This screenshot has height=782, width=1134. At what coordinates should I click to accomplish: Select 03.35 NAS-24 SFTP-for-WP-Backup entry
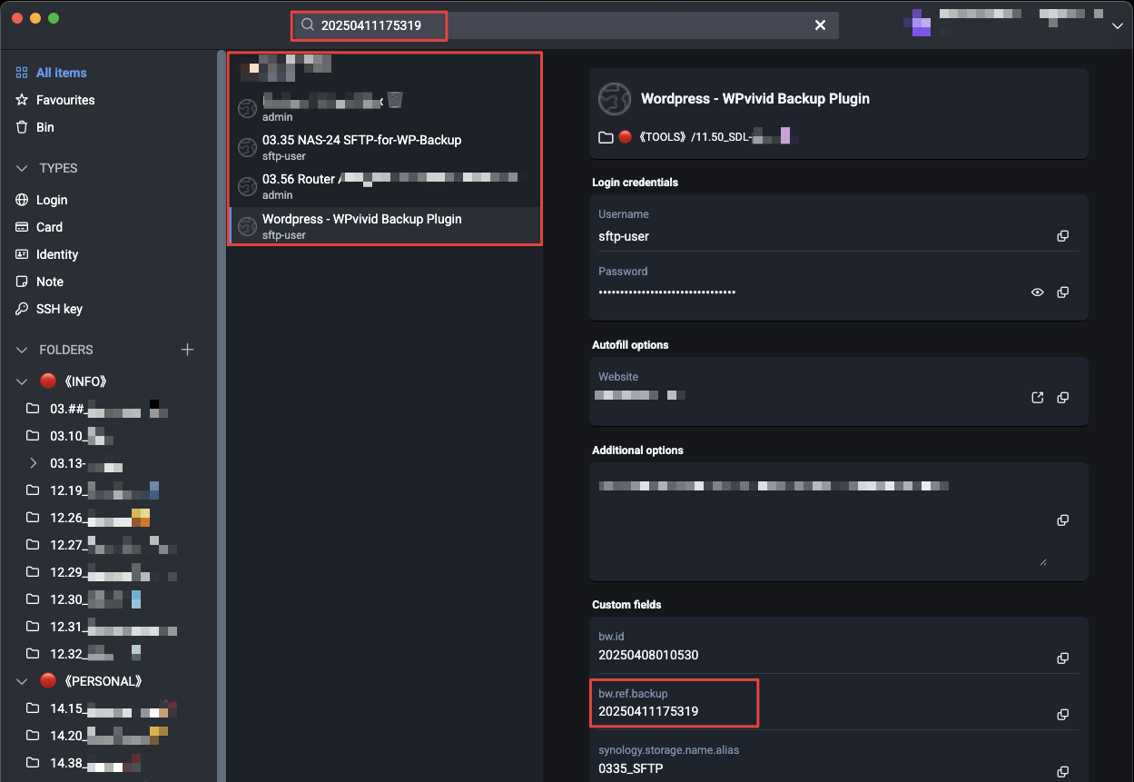point(361,147)
